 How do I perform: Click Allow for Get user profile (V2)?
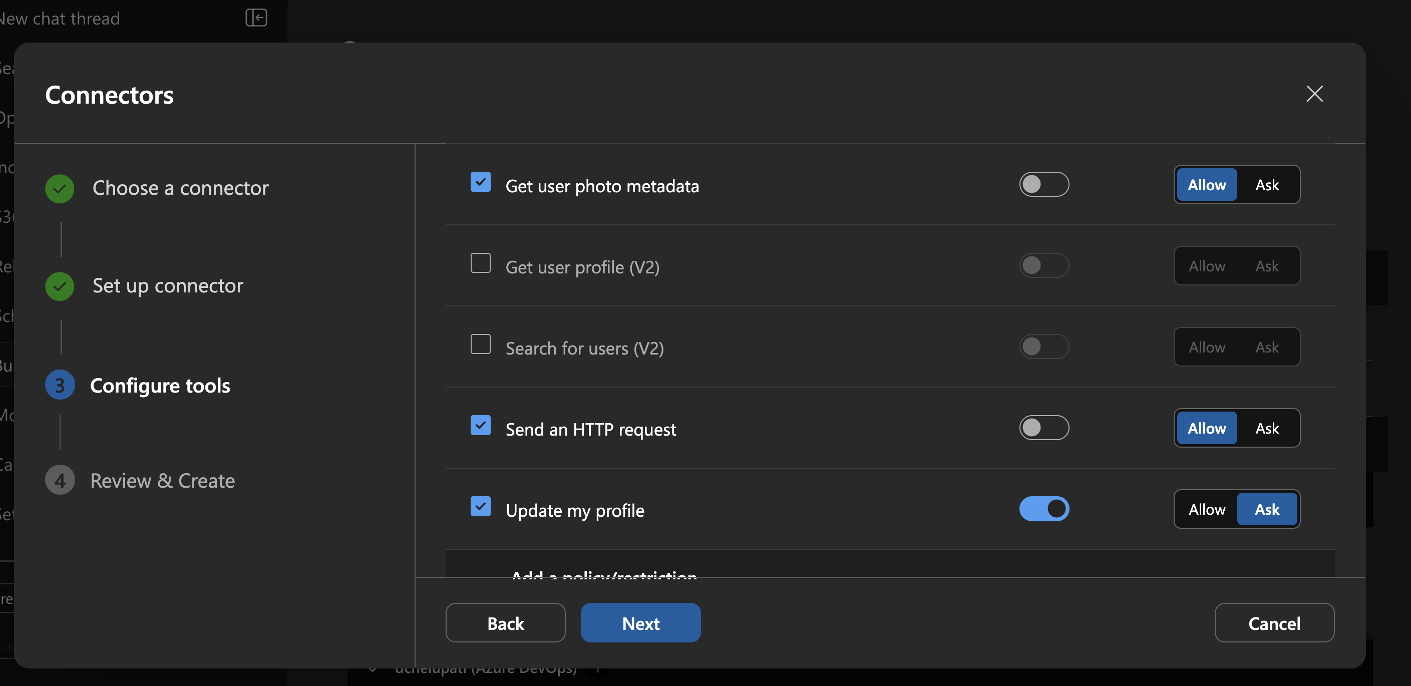pyautogui.click(x=1207, y=266)
